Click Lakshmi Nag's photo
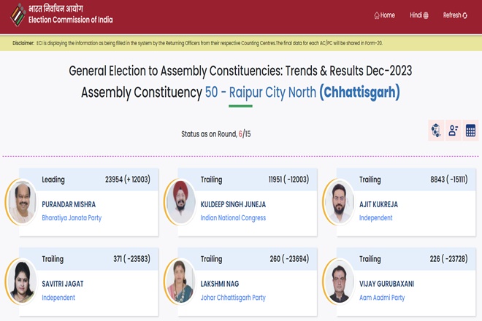 (x=180, y=282)
